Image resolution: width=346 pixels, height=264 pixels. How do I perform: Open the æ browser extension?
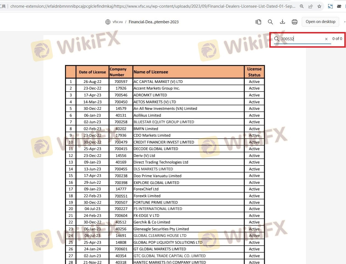[339, 6]
